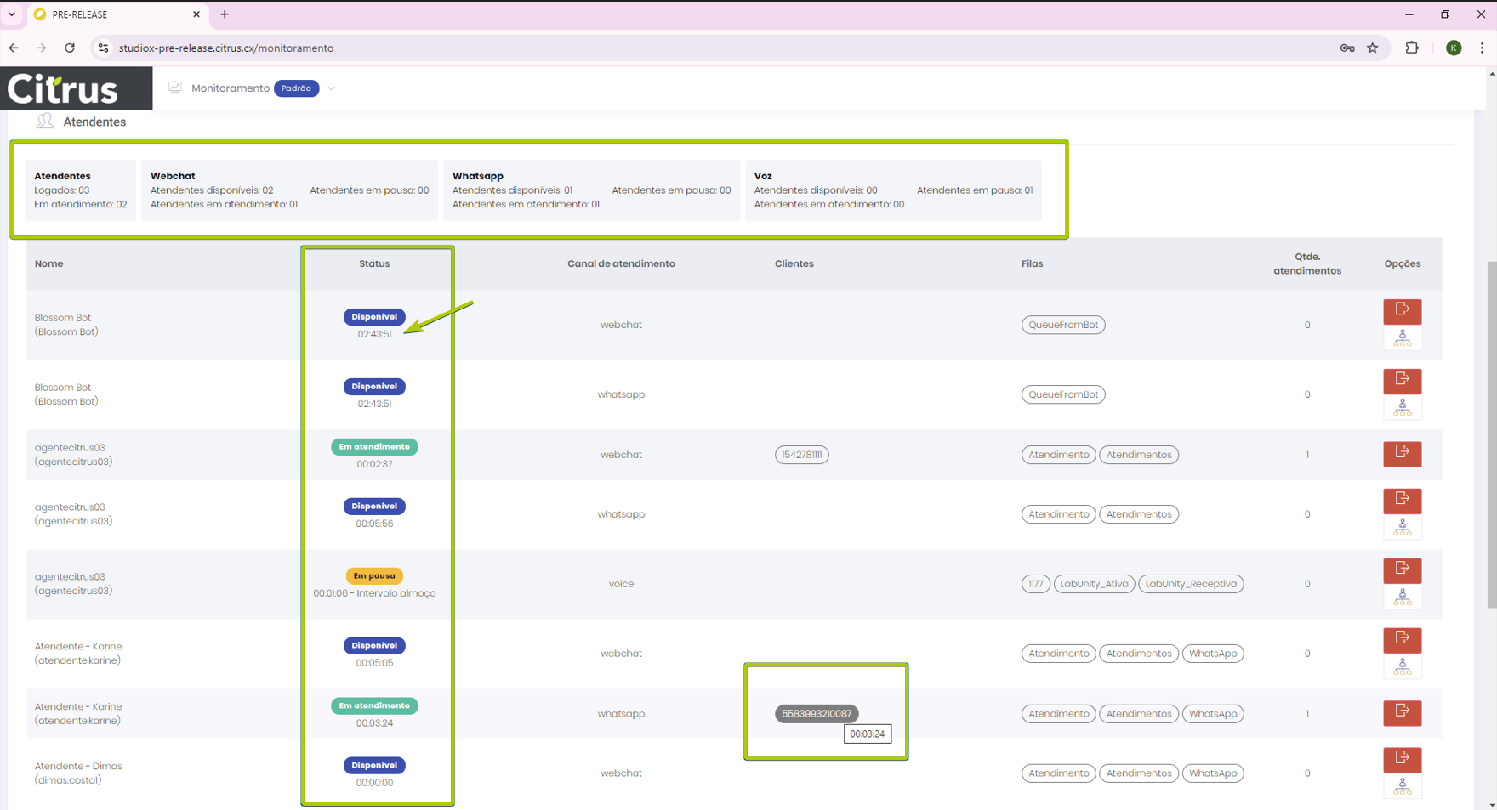Click red logout icon for agentecitrus03 webchat
This screenshot has width=1497, height=810.
point(1402,453)
